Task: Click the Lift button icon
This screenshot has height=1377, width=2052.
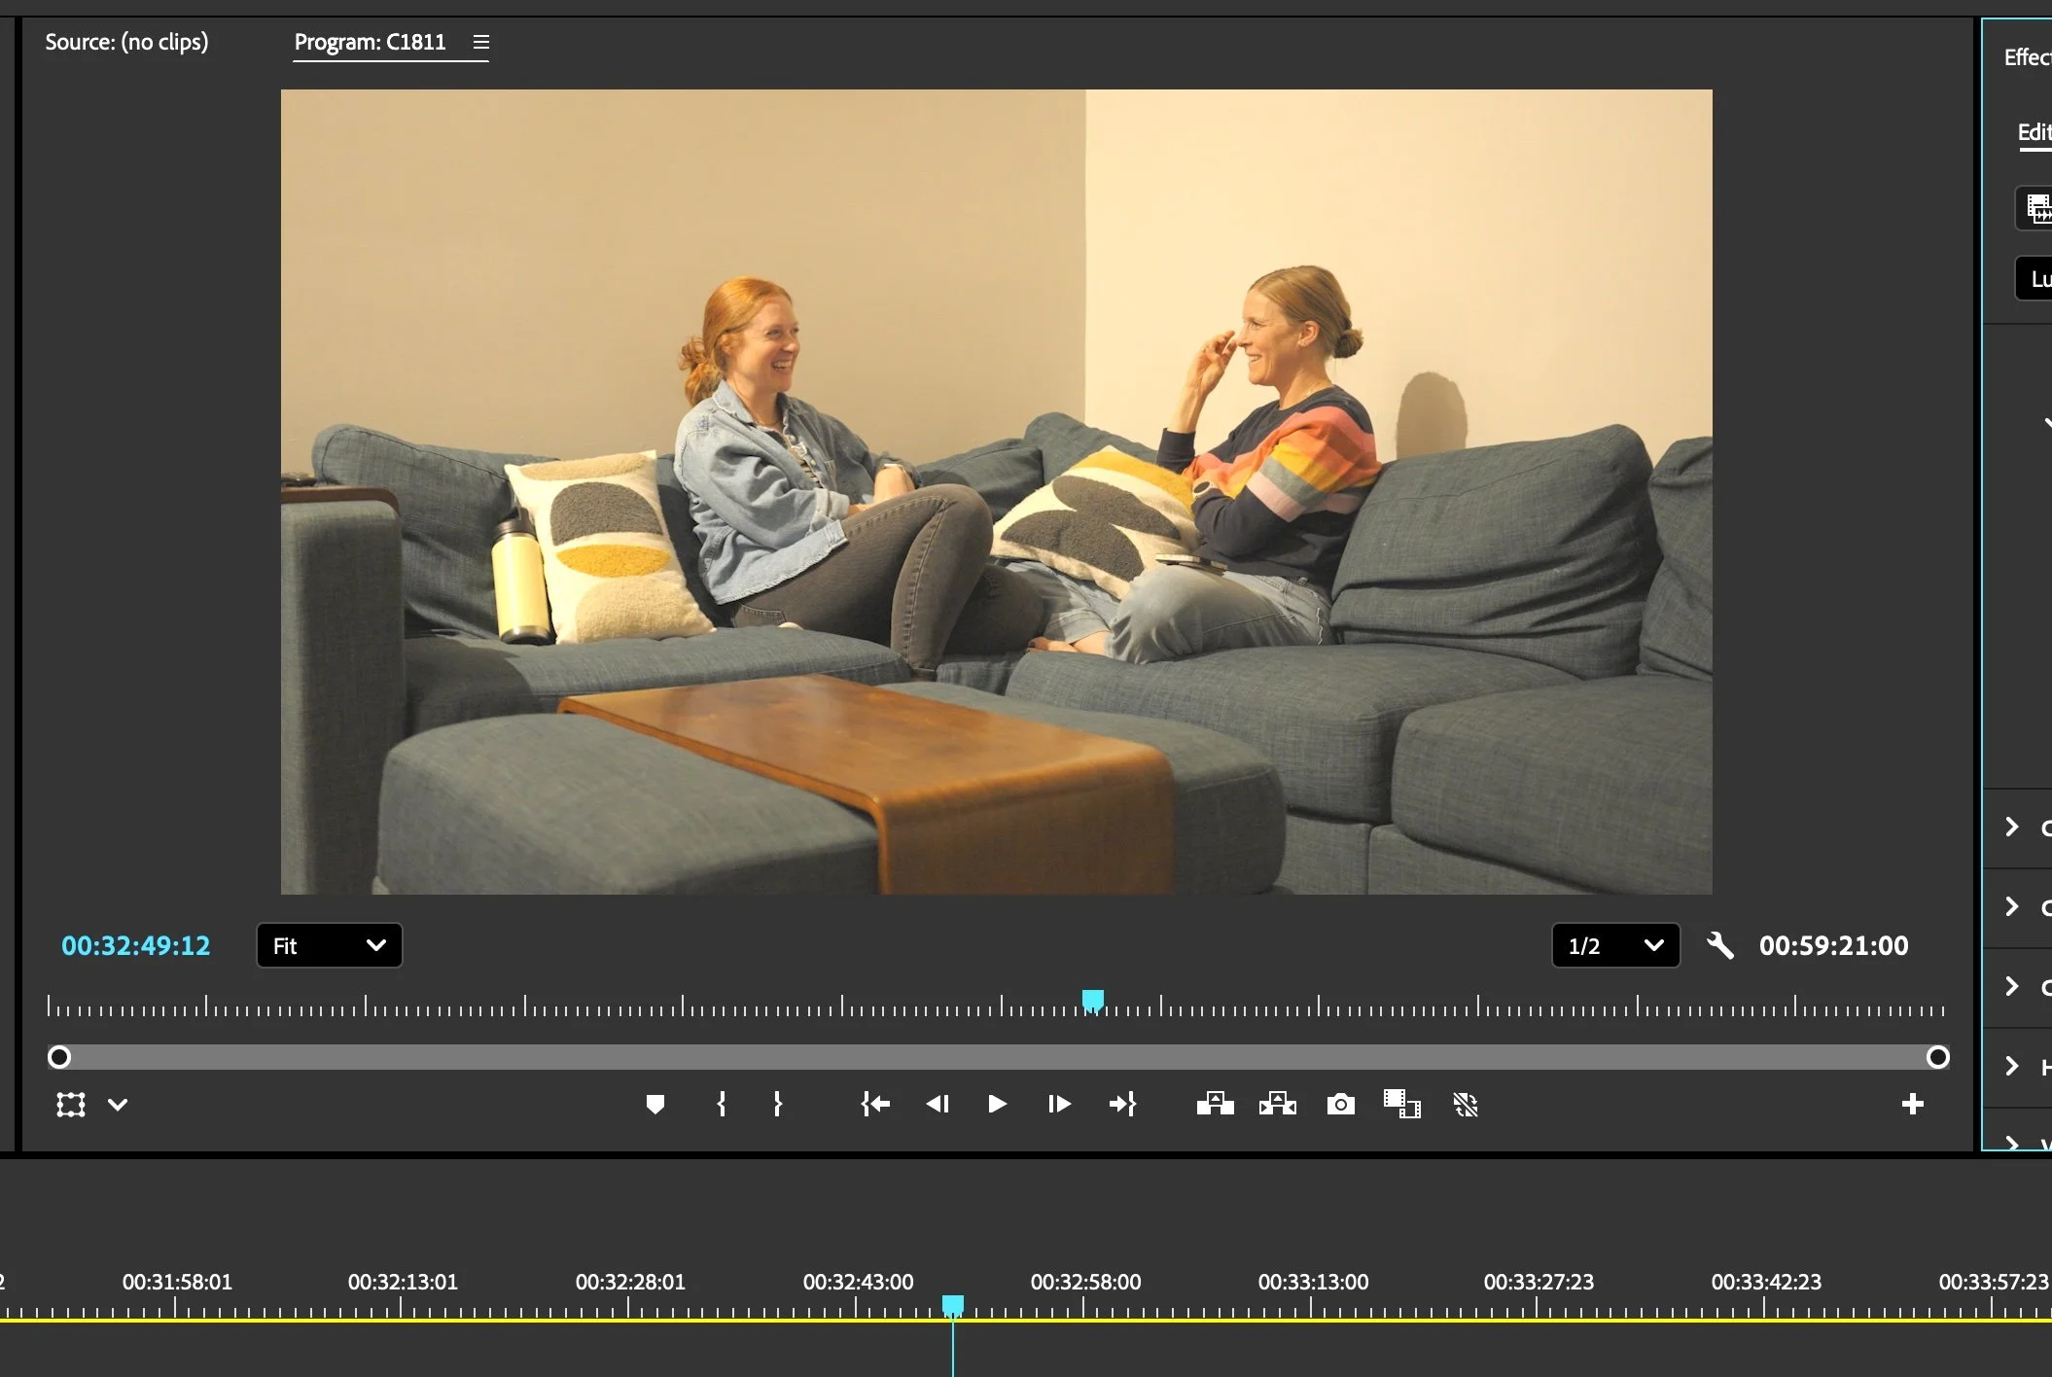Action: 1215,1104
